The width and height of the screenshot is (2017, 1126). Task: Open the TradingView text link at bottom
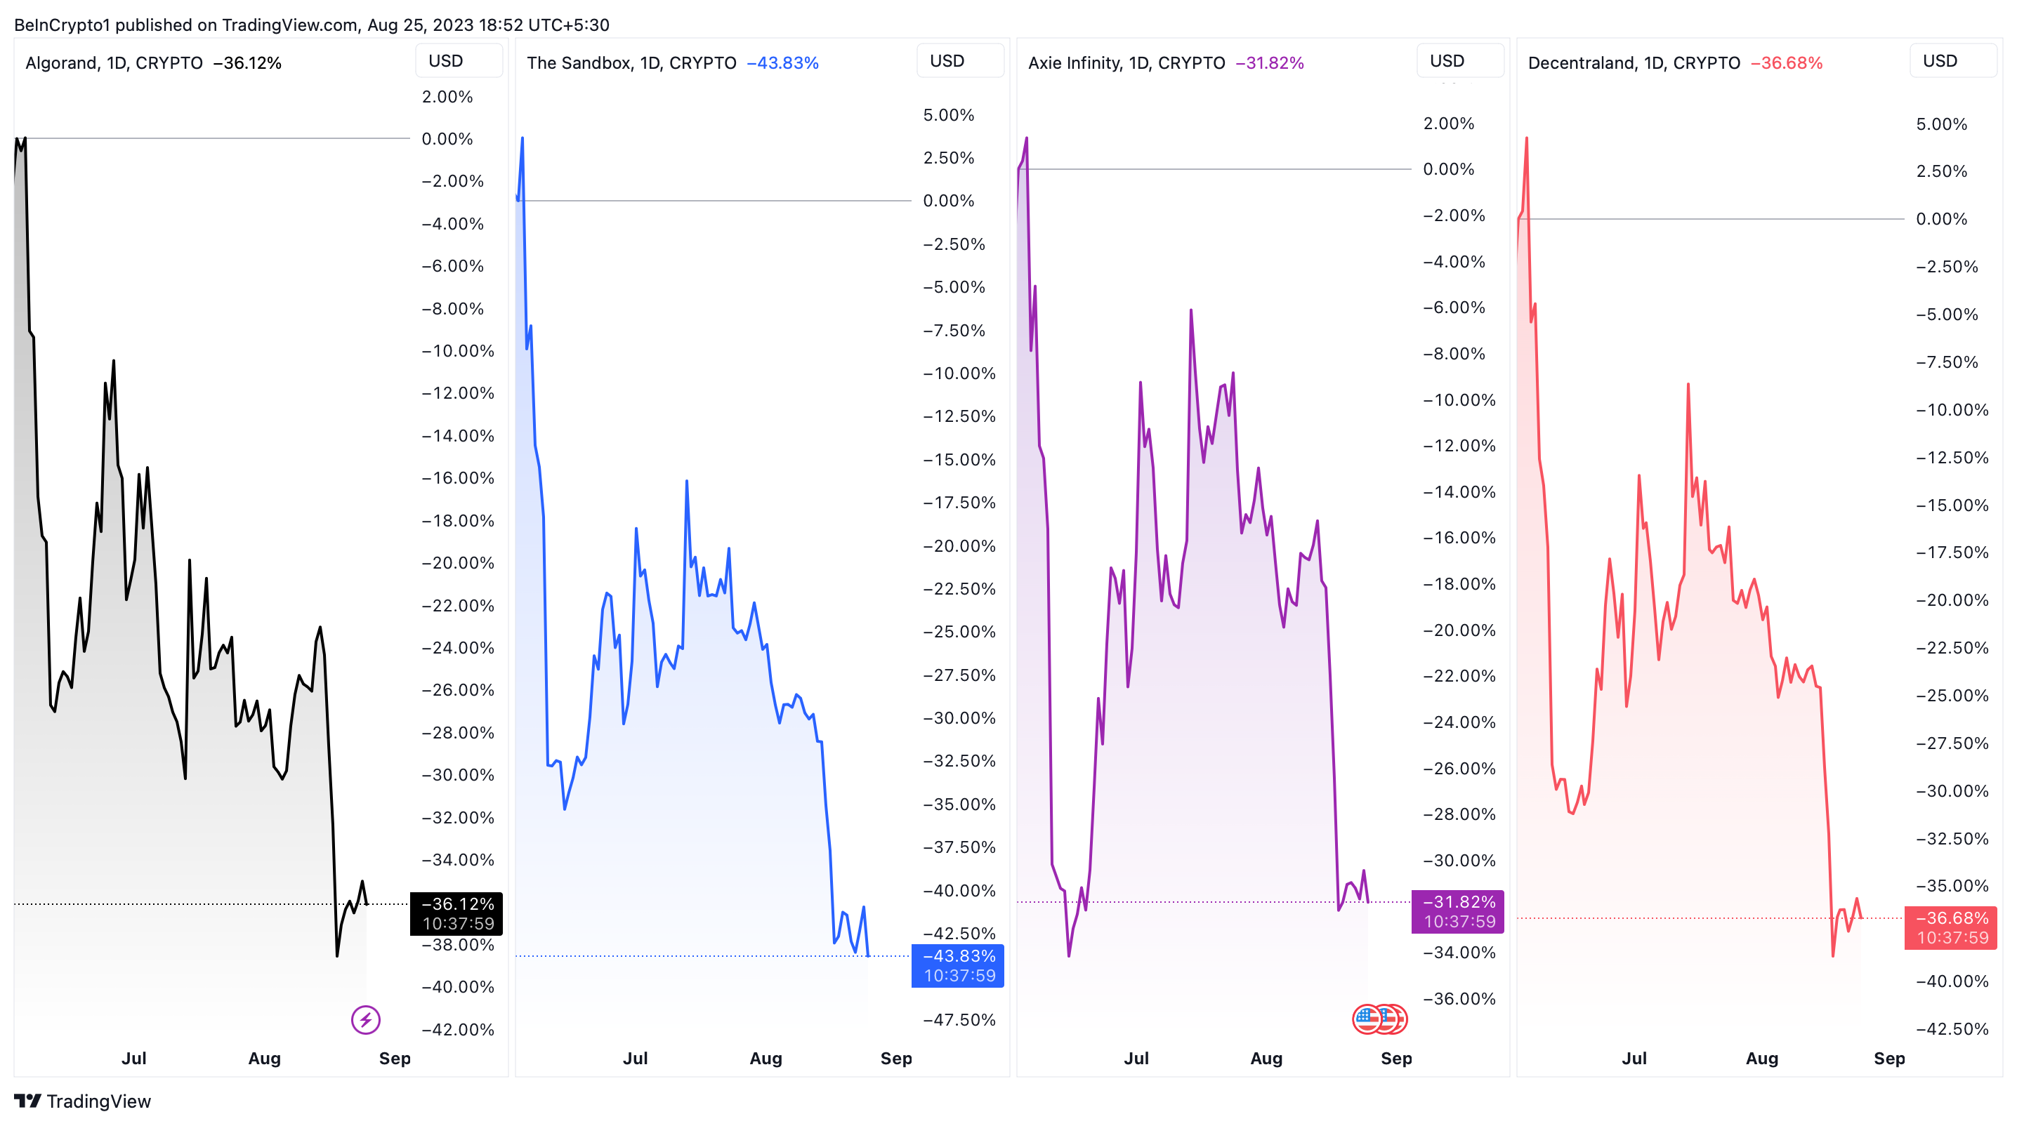click(x=98, y=1101)
